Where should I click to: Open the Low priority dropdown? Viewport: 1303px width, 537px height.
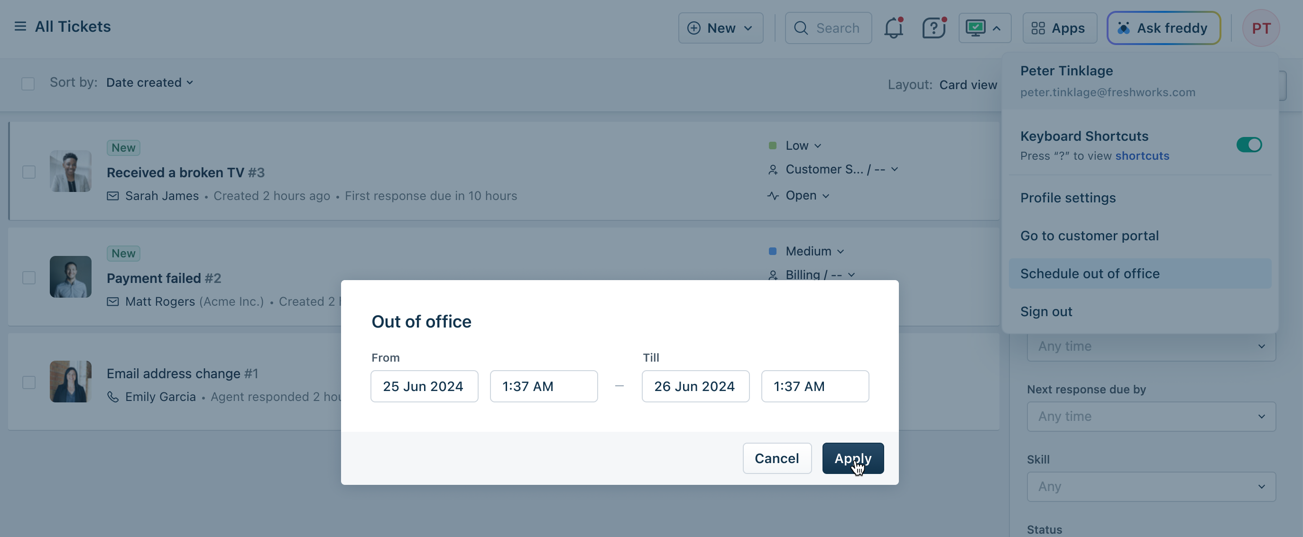point(802,146)
